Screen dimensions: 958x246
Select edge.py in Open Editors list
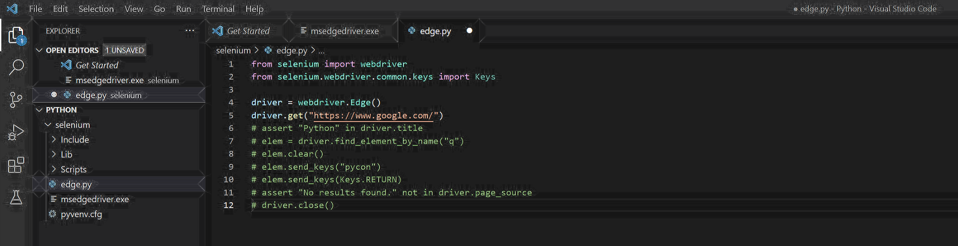click(x=119, y=95)
